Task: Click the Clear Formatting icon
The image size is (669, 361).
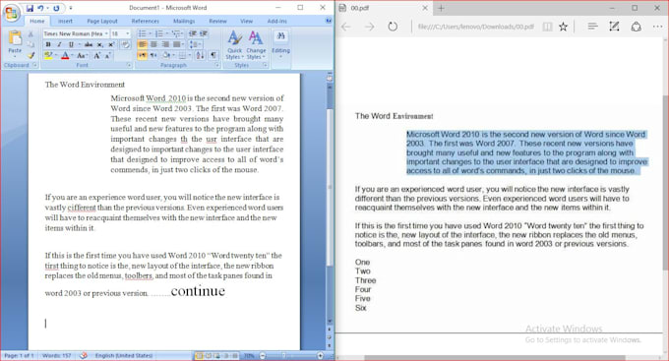Action: 126,44
